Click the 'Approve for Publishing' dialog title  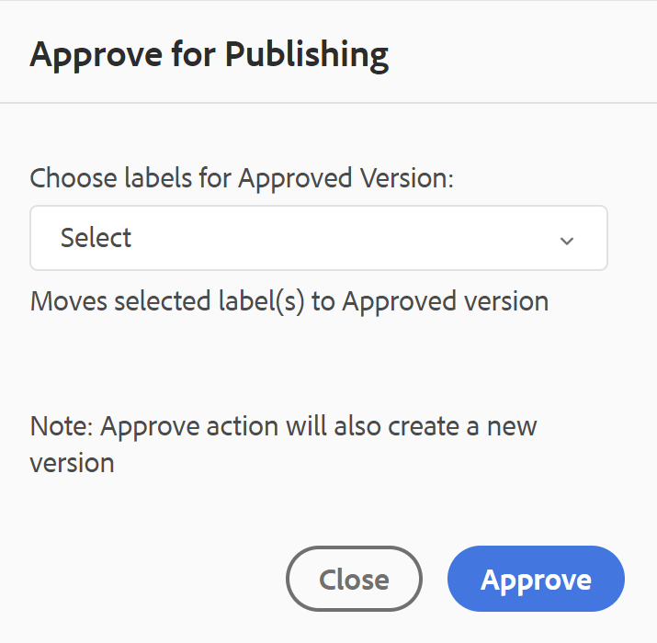point(210,55)
